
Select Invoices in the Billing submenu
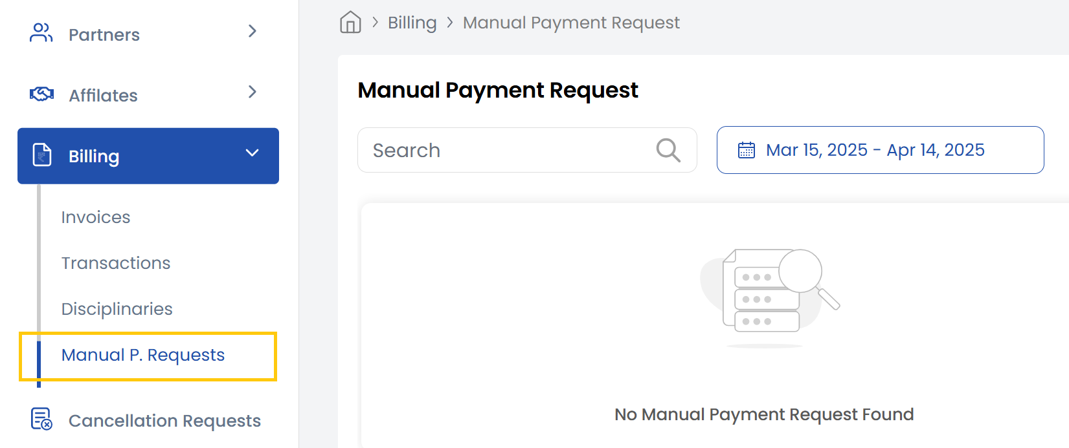click(x=95, y=217)
